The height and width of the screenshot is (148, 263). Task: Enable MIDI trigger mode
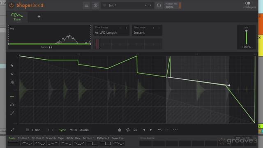73,130
